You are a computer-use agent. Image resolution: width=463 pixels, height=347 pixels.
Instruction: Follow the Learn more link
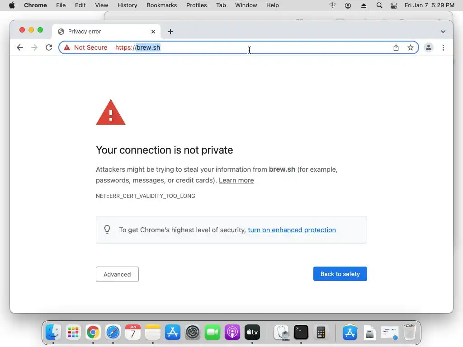[236, 180]
